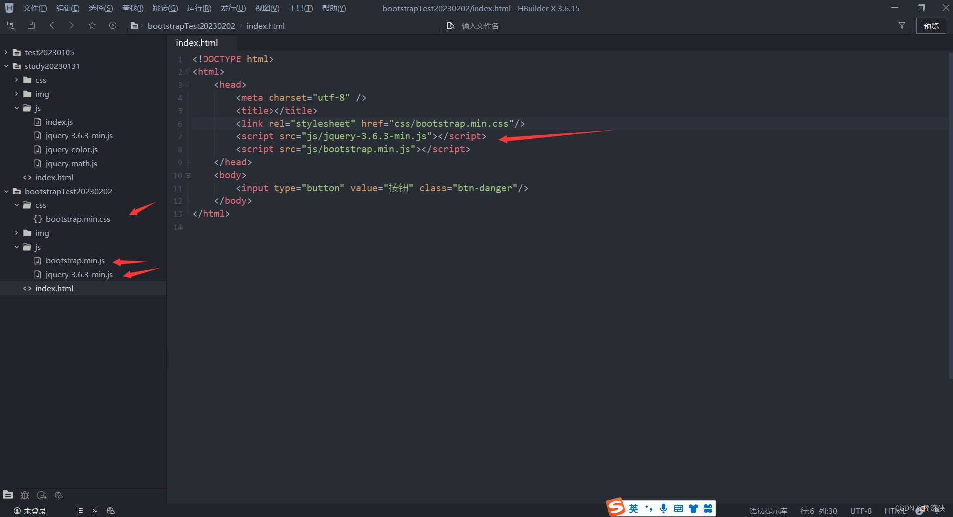Screen dimensions: 953x517
Task: Toggle Sogou punctuation mode icon
Action: point(649,508)
